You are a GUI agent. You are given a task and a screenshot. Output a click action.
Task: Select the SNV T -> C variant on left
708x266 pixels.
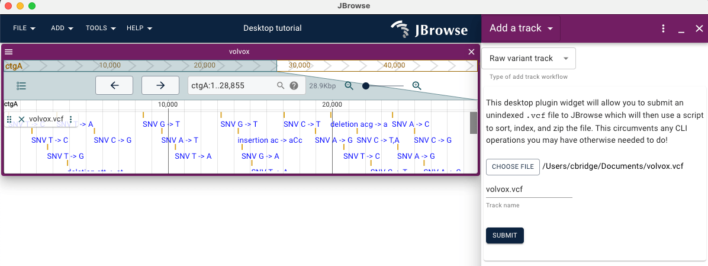[x=50, y=140]
